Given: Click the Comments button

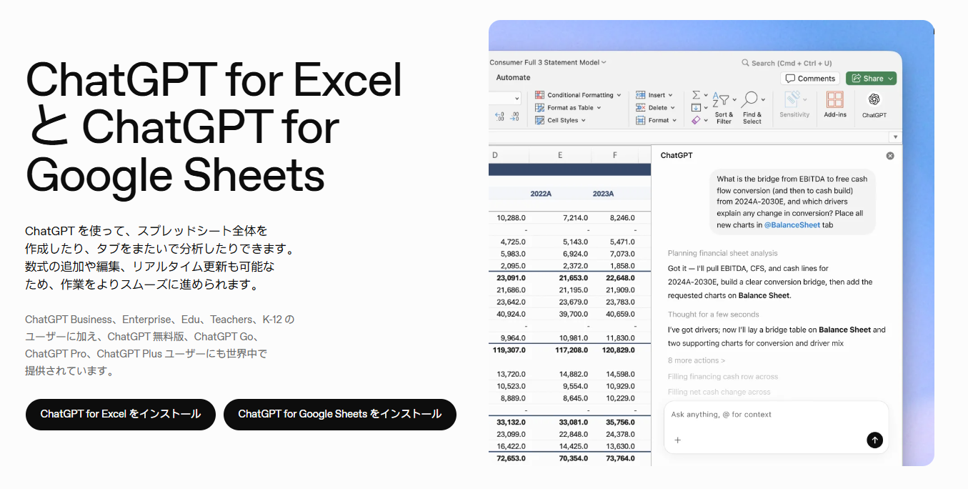Looking at the screenshot, I should pos(810,79).
